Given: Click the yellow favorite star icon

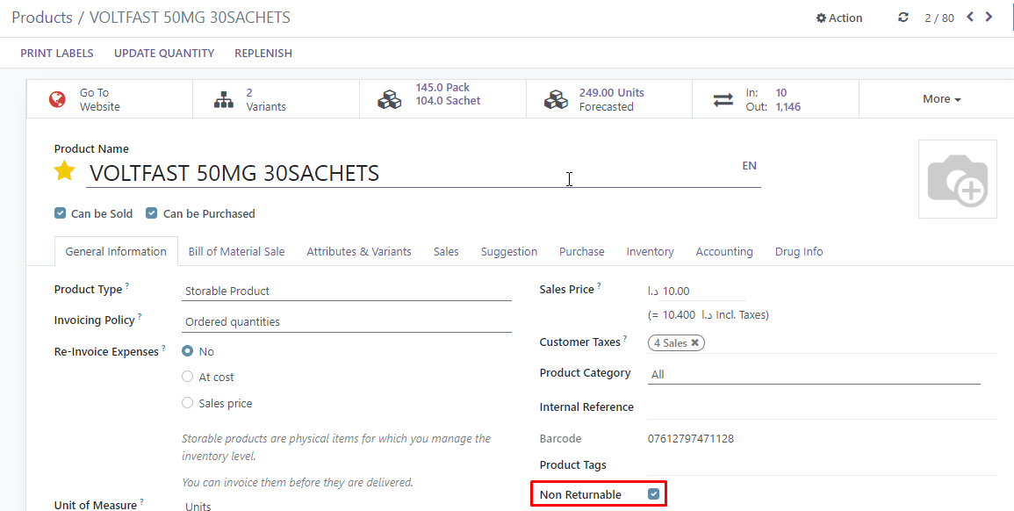Looking at the screenshot, I should pos(64,171).
